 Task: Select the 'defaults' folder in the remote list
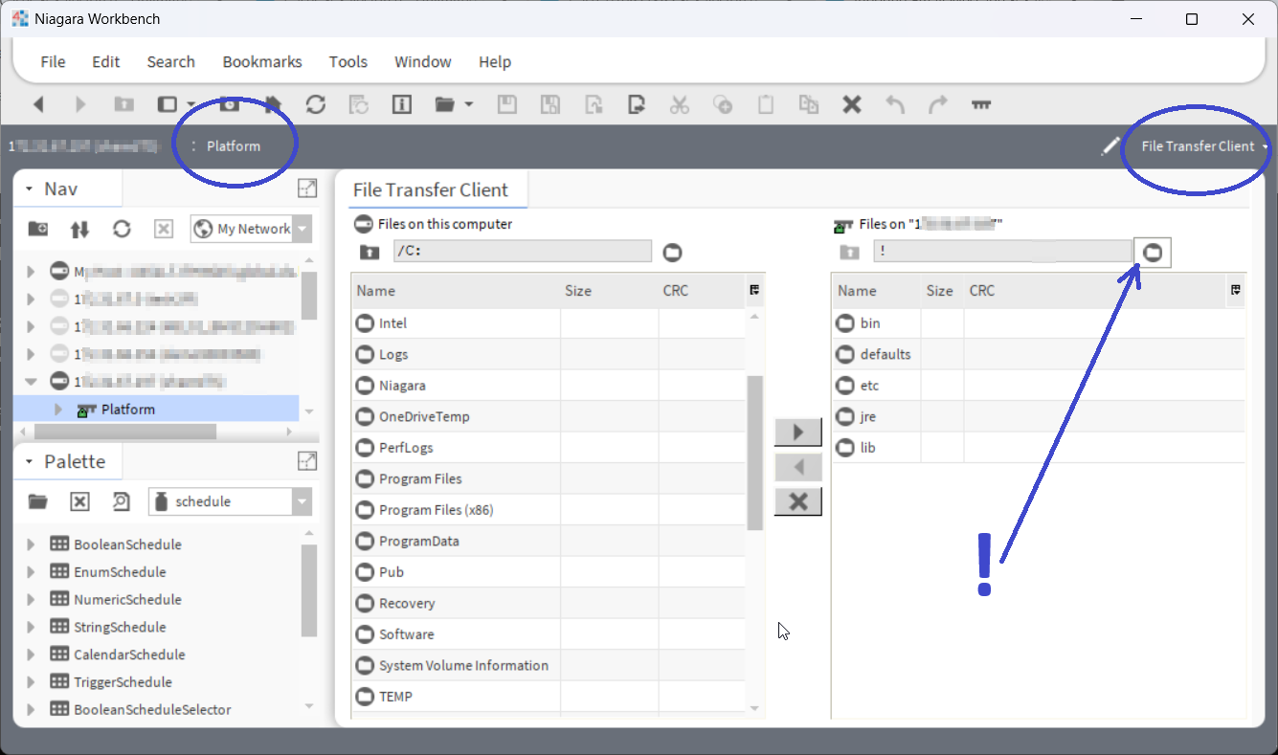(886, 354)
